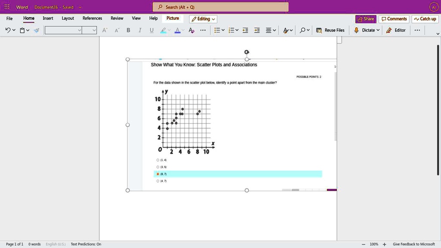
Task: Click the Undo icon
Action: click(8, 30)
